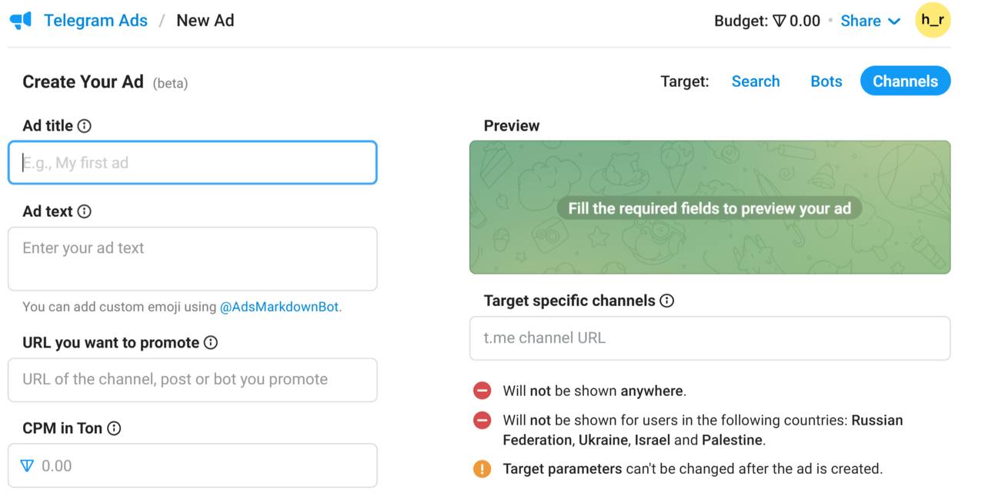
Task: Open the Telegram Ads home link
Action: (95, 21)
